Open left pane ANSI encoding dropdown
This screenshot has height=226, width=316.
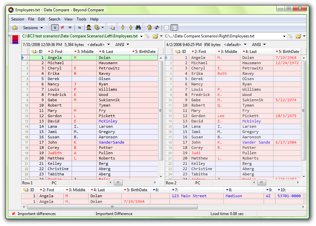[x=122, y=44]
